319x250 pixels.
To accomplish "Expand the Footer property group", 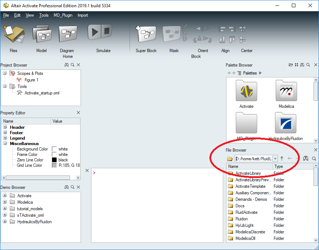I will click(5, 132).
